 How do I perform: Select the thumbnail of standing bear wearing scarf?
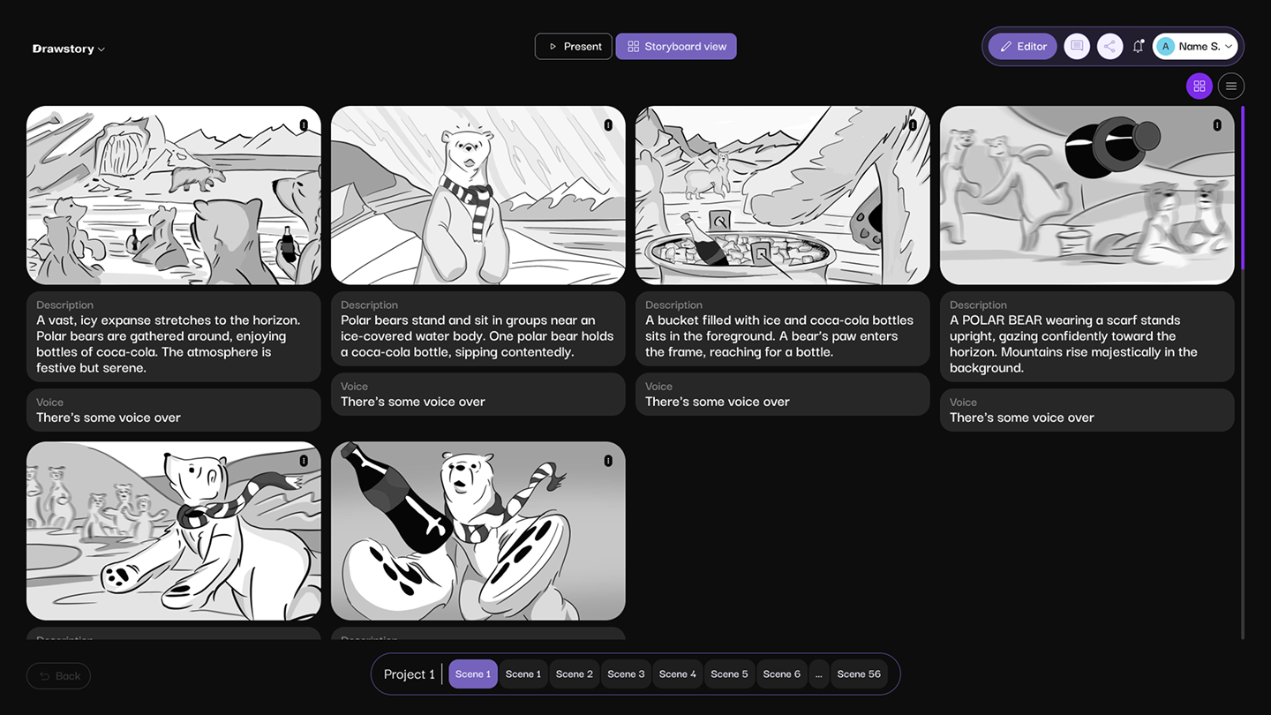(478, 195)
